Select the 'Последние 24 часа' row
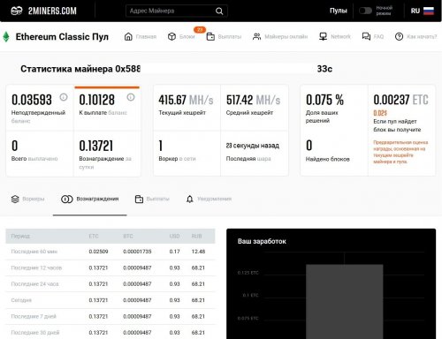Screen dimensions: 442x339 coord(110,284)
